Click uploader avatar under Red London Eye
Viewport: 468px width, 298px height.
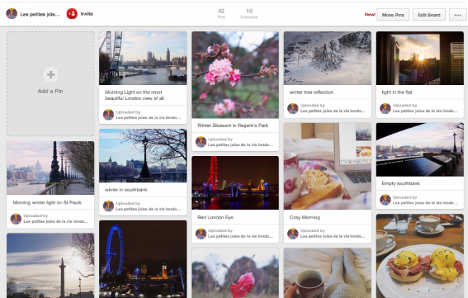(x=201, y=233)
